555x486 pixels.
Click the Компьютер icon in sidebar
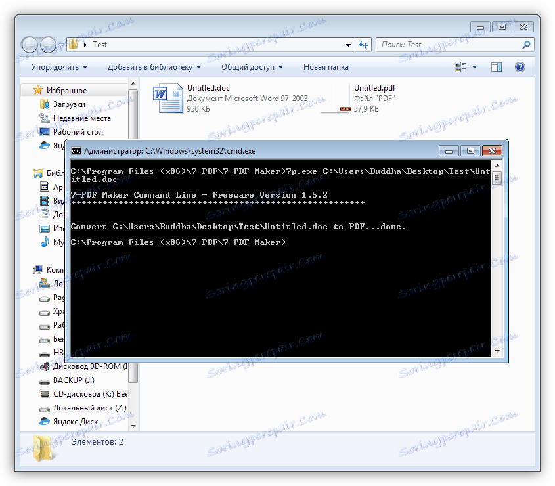click(37, 270)
